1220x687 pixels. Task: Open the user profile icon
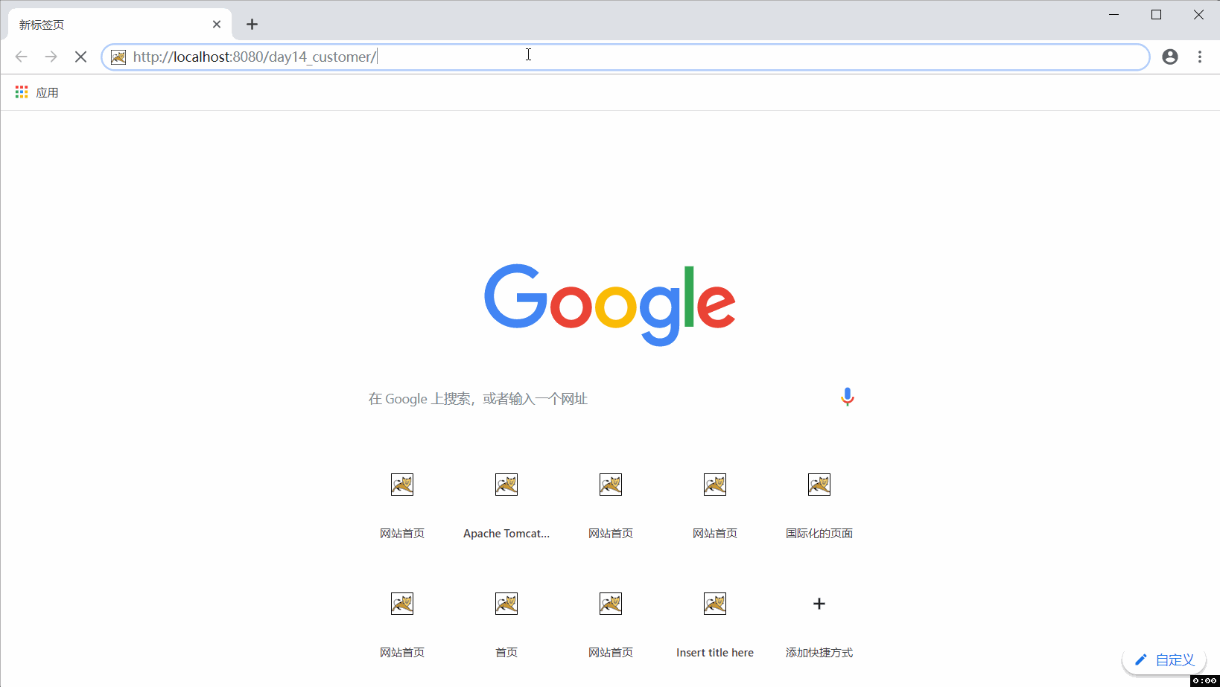click(1170, 57)
